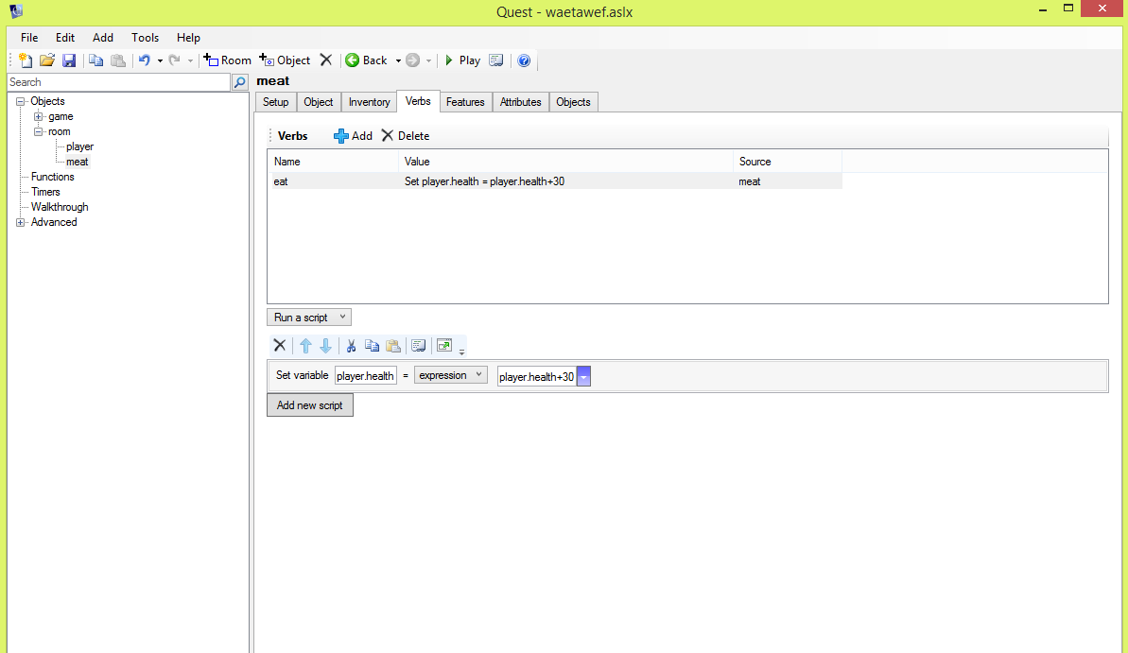Open the Tools menu

coord(145,38)
